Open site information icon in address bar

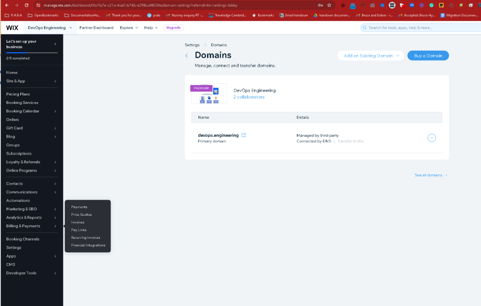click(38, 5)
